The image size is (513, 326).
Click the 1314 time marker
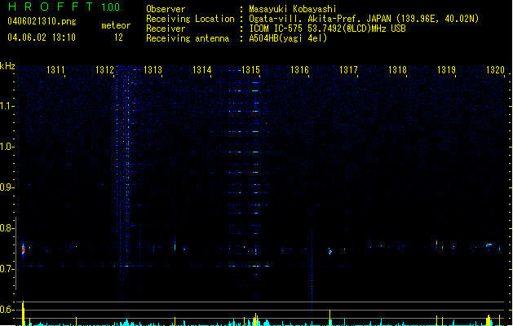tap(202, 70)
